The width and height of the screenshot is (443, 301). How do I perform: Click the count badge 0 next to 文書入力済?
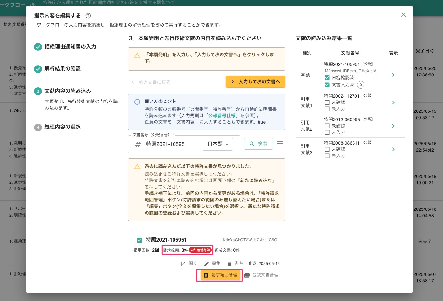point(361,85)
